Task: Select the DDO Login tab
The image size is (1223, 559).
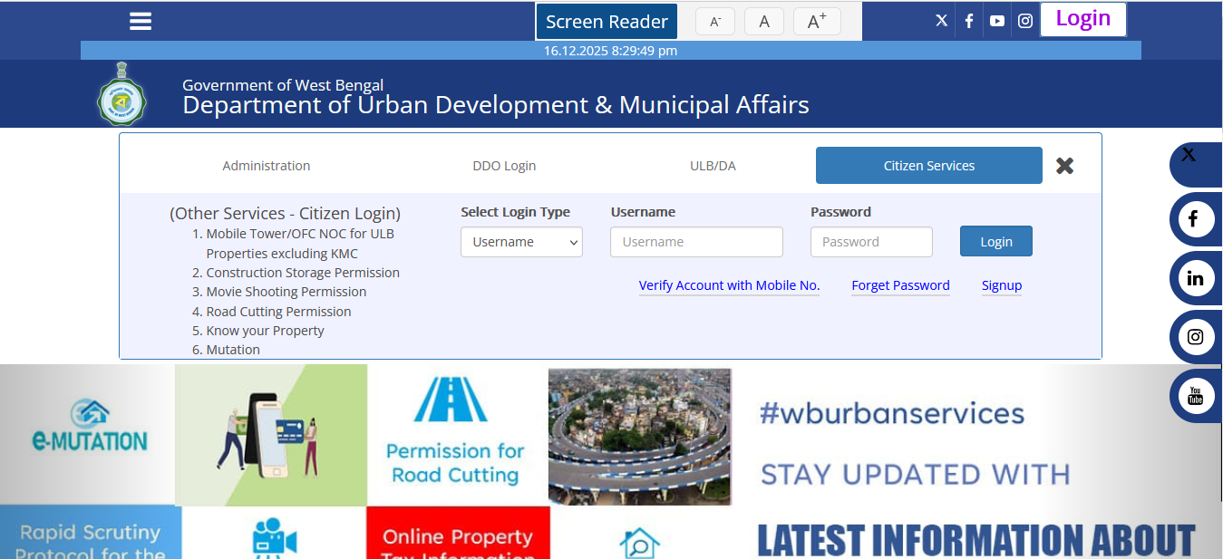Action: 504,166
